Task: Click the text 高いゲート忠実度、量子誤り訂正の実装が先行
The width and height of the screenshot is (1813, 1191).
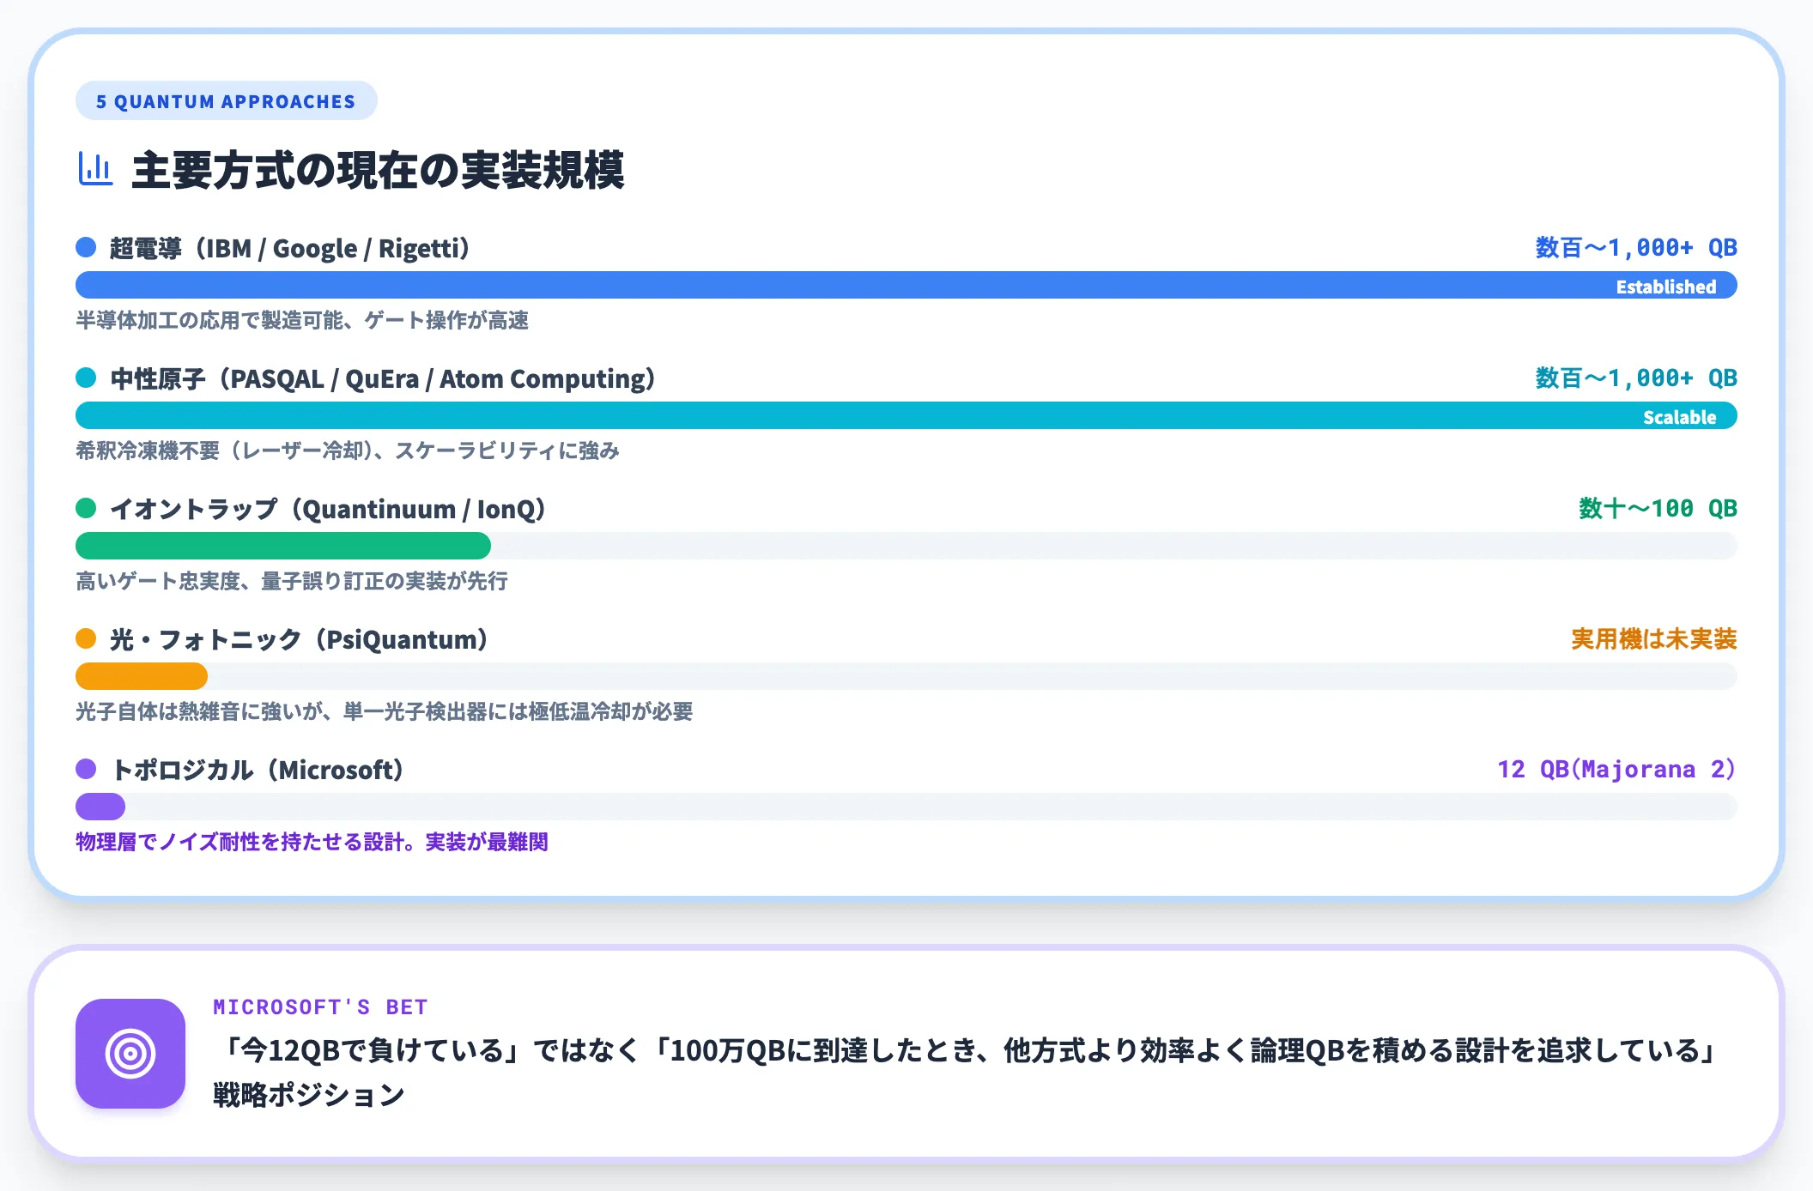Action: tap(292, 581)
